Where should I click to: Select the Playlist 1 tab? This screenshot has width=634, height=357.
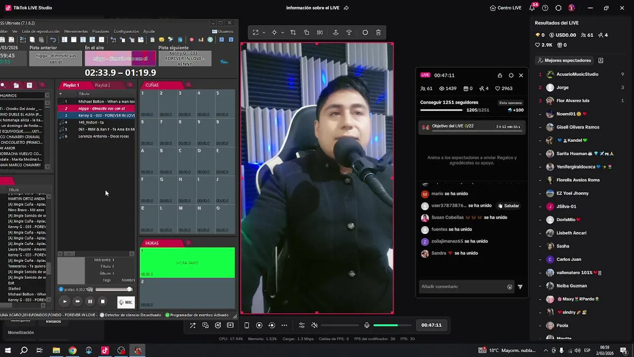click(71, 85)
